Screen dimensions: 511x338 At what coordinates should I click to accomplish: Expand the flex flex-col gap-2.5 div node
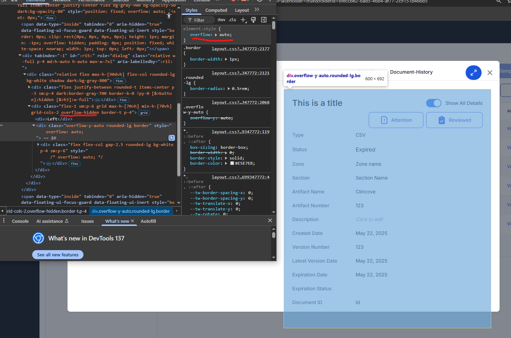(38, 145)
